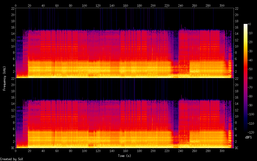
Task: Click the "Time (s)" axis title
Action: pyautogui.click(x=125, y=156)
